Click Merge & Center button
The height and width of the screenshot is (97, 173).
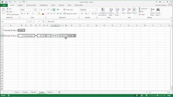[x=70, y=14]
